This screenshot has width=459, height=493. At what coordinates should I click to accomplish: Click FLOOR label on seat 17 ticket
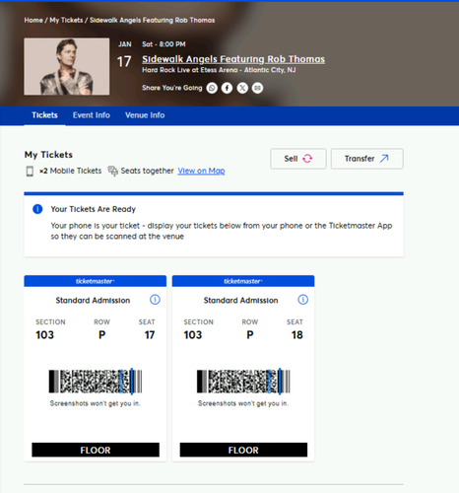[96, 450]
